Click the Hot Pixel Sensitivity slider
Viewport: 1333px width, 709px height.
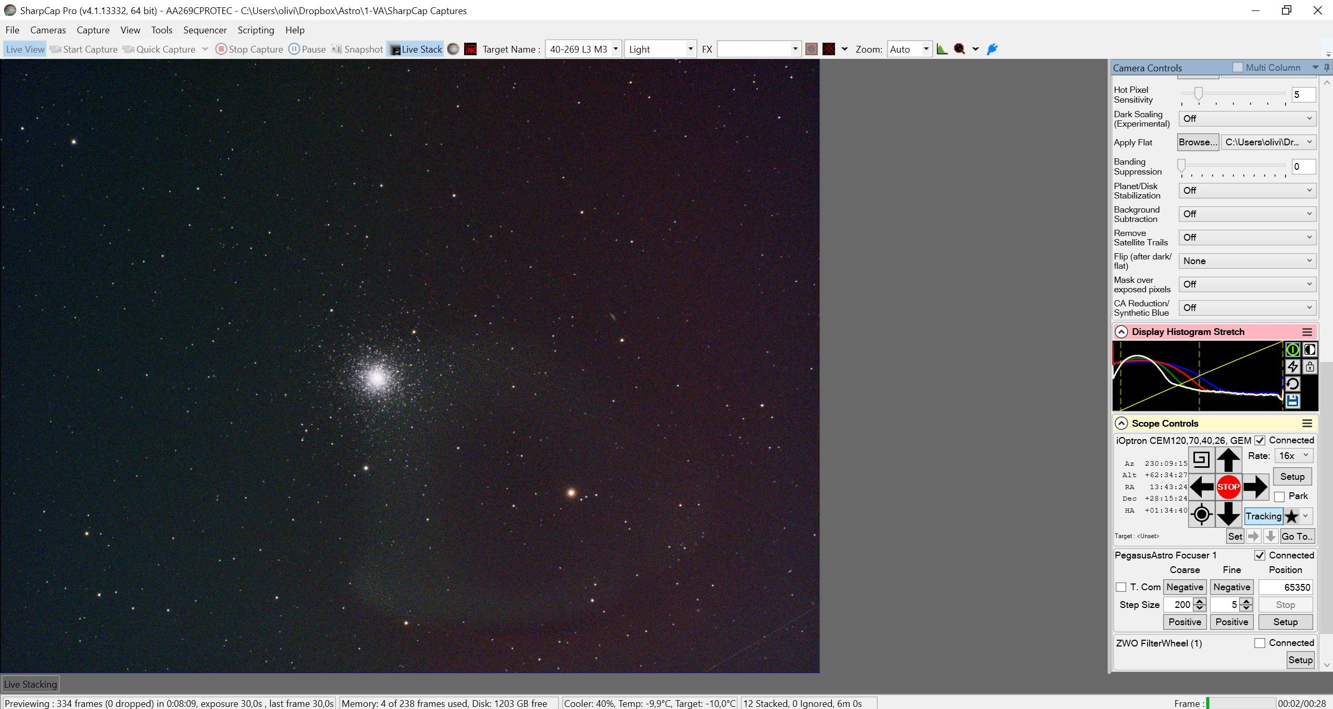[1233, 94]
